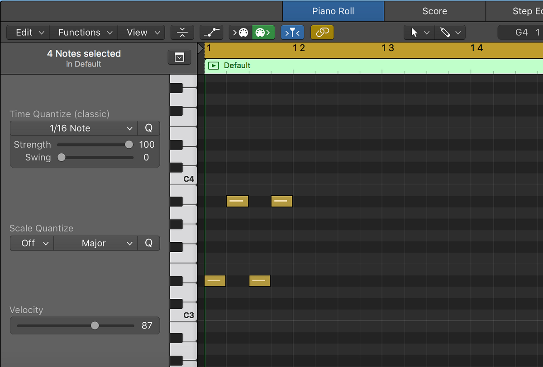This screenshot has width=543, height=367.
Task: Open the Functions menu
Action: coord(85,33)
